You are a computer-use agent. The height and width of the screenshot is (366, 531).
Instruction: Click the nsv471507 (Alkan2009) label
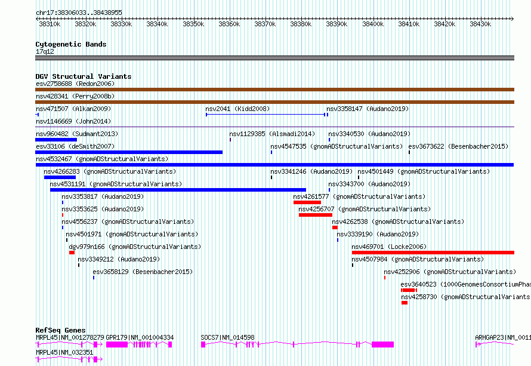73,109
